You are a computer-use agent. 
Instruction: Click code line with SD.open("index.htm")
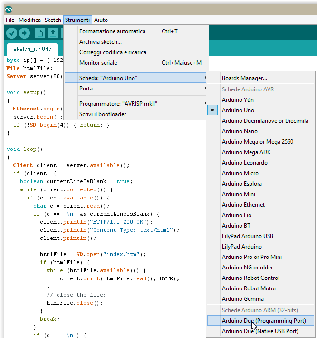[x=93, y=254]
